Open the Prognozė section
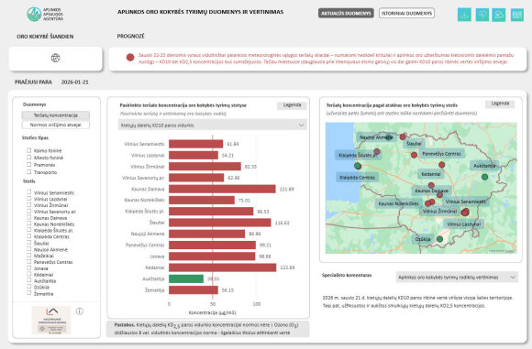The width and height of the screenshot is (532, 349). (x=130, y=36)
